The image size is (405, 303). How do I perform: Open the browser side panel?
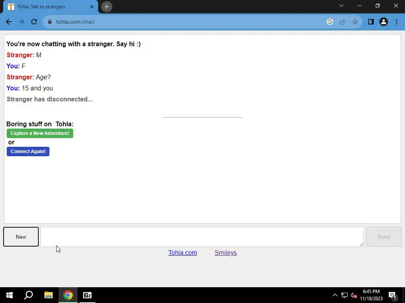pyautogui.click(x=371, y=22)
